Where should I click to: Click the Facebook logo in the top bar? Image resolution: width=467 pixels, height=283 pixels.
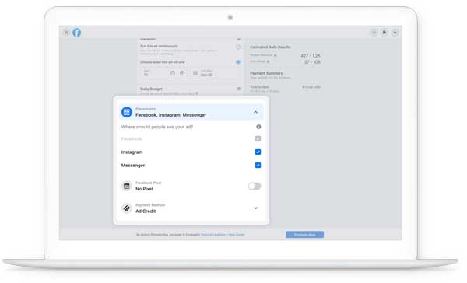[76, 33]
